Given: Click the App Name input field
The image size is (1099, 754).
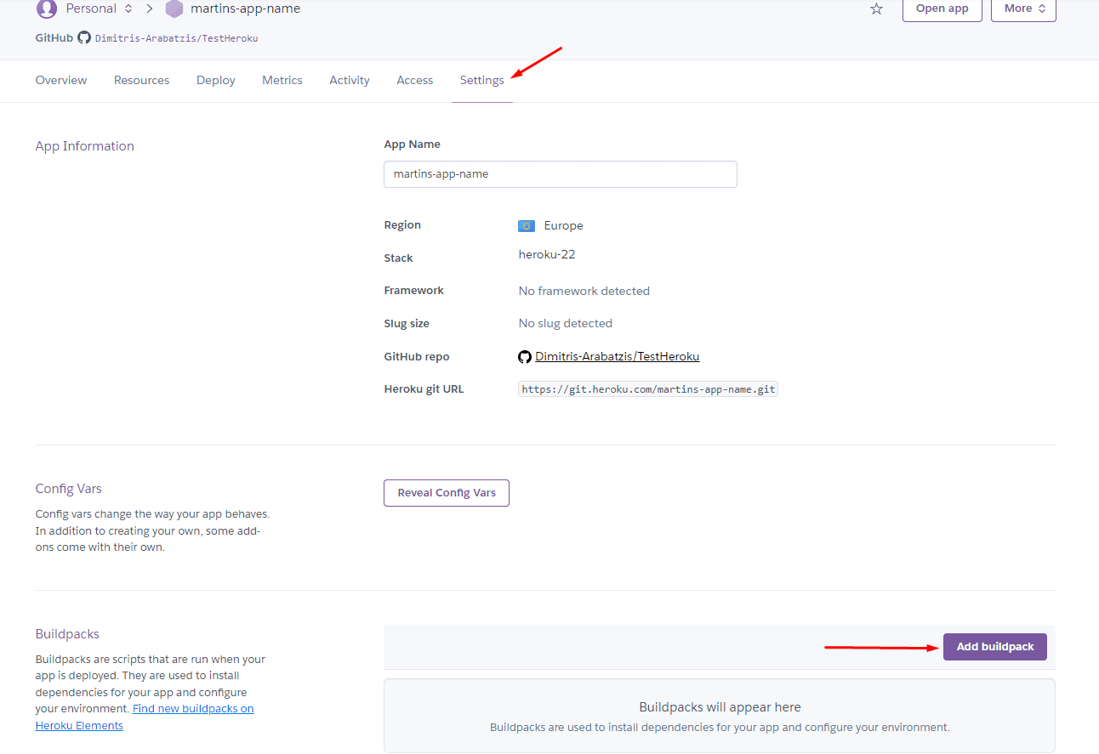Looking at the screenshot, I should [561, 173].
